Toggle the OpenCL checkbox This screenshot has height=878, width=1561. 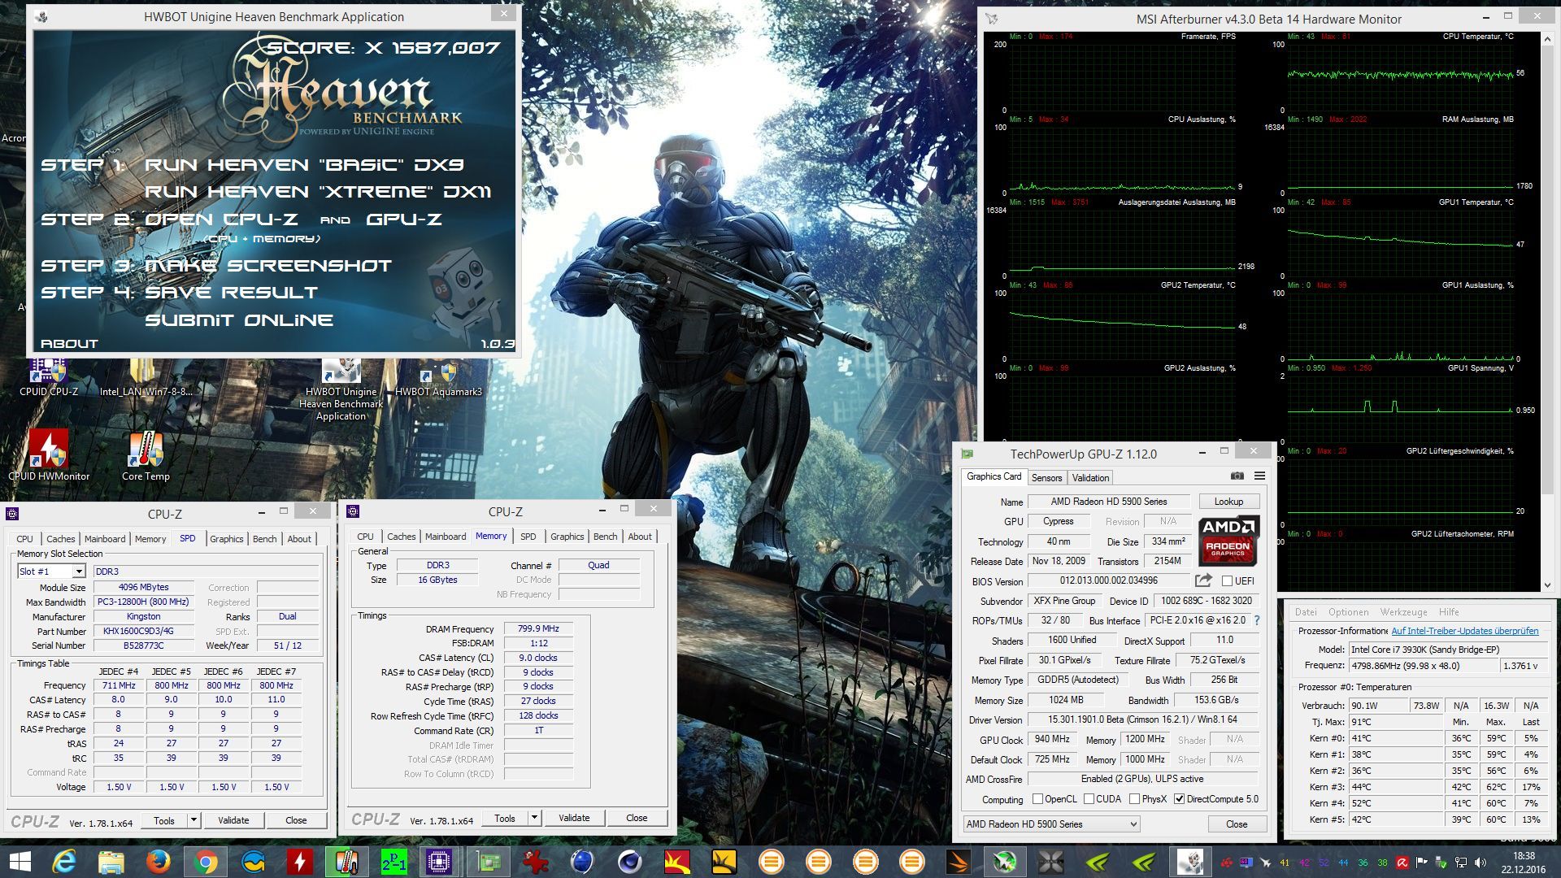(1037, 799)
